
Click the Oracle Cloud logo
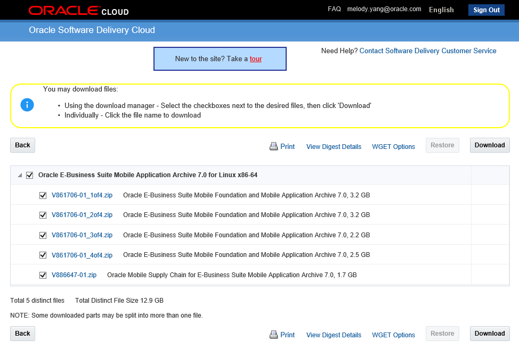(78, 11)
